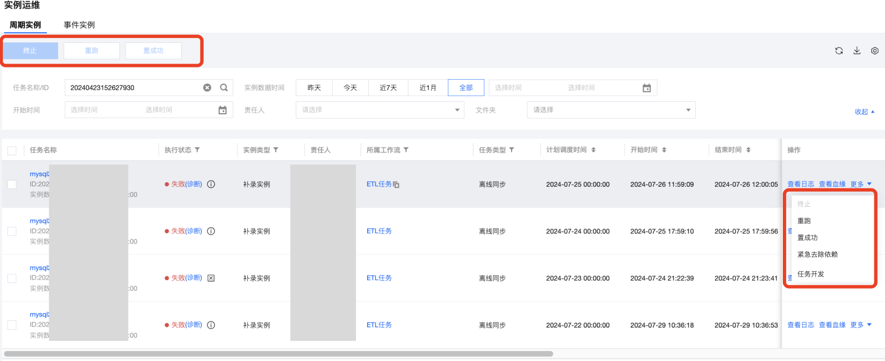
Task: Toggle the select-all checkbox in header
Action: 12,150
